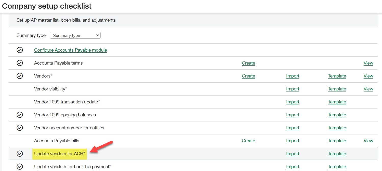Click the status checkmark next to Accounts Payable terms
This screenshot has height=171, width=382.
click(20, 63)
